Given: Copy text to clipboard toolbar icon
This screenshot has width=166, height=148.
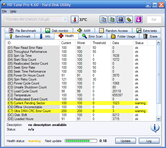Looking at the screenshot, I should pyautogui.click(x=103, y=19).
